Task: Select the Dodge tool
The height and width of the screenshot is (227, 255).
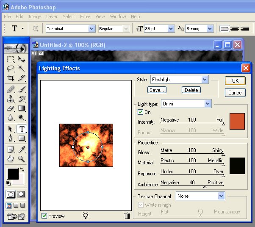Action: click(21, 117)
